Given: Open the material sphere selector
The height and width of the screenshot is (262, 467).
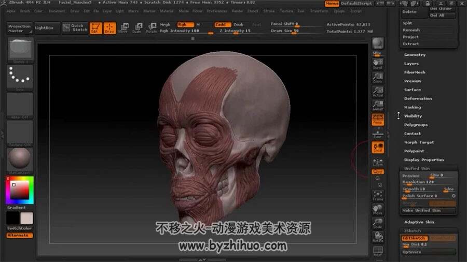Looking at the screenshot, I should click(20, 161).
